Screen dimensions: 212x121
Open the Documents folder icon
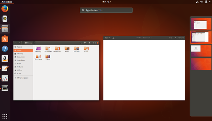[48, 49]
